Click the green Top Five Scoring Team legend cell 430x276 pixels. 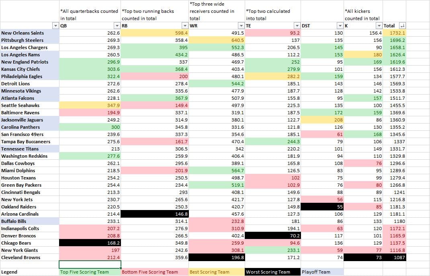(x=90, y=272)
